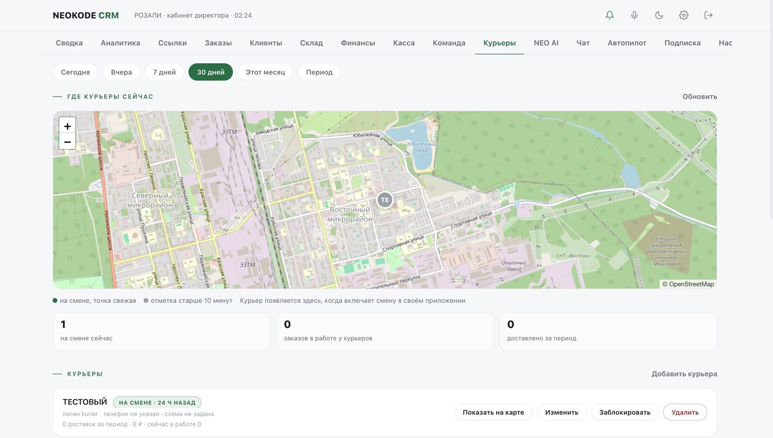Go to the Подписка tab
773x438 pixels.
[682, 43]
